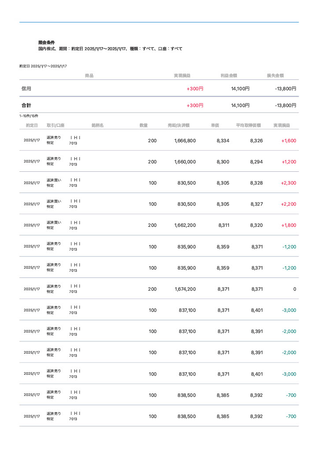Select the 利益金額 column header
This screenshot has height=451, width=318.
pos(229,76)
